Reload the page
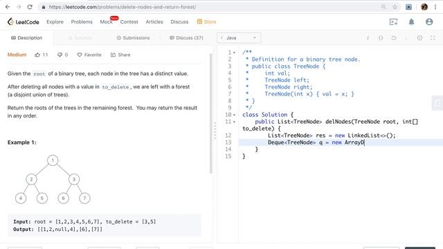The height and width of the screenshot is (249, 443). [30, 7]
